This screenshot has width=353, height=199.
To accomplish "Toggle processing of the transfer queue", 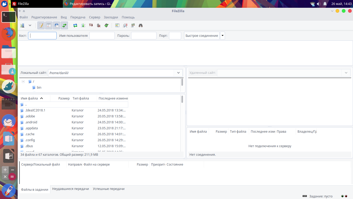I will 83,25.
